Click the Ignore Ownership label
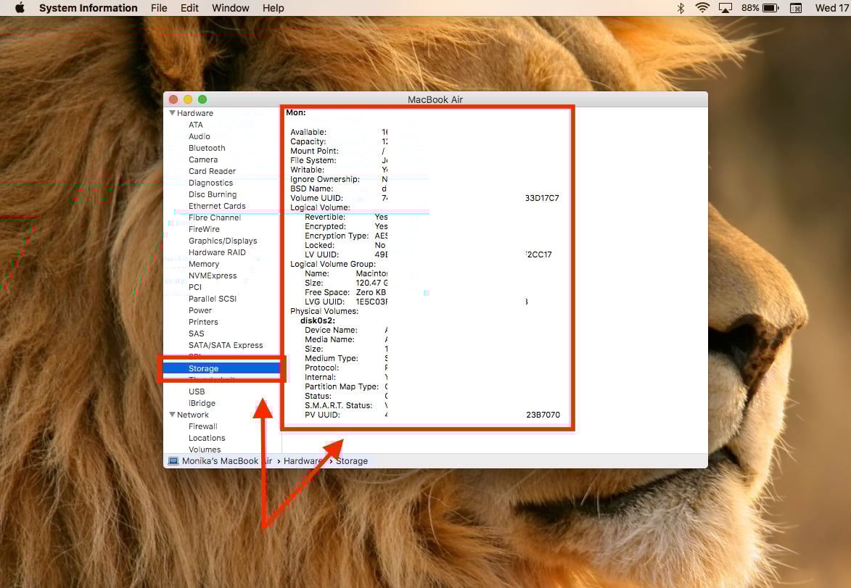Viewport: 851px width, 588px height. click(x=324, y=179)
